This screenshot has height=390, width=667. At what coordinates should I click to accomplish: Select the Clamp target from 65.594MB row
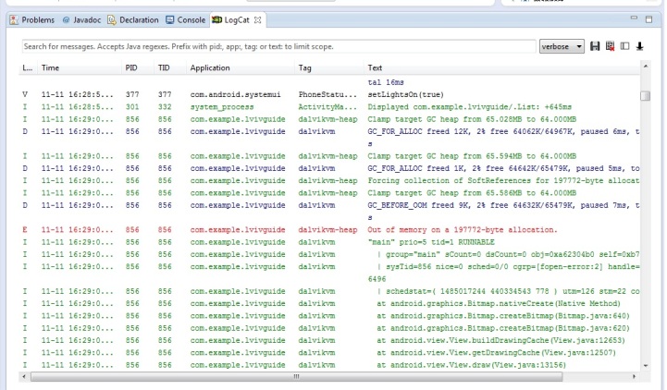click(329, 156)
